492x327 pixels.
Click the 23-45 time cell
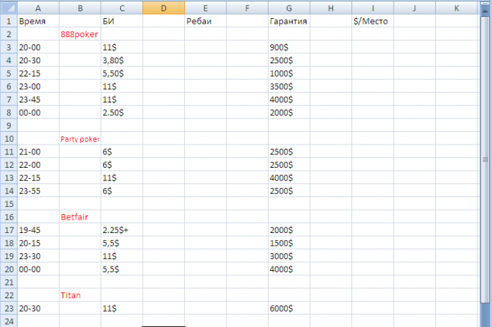38,99
